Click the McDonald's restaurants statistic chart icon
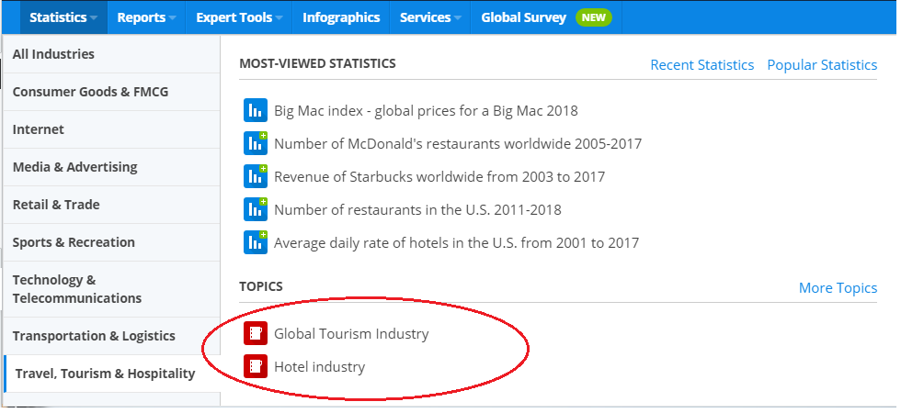The width and height of the screenshot is (901, 413). point(255,144)
